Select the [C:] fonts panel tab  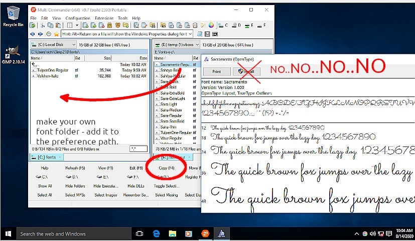click(x=47, y=157)
